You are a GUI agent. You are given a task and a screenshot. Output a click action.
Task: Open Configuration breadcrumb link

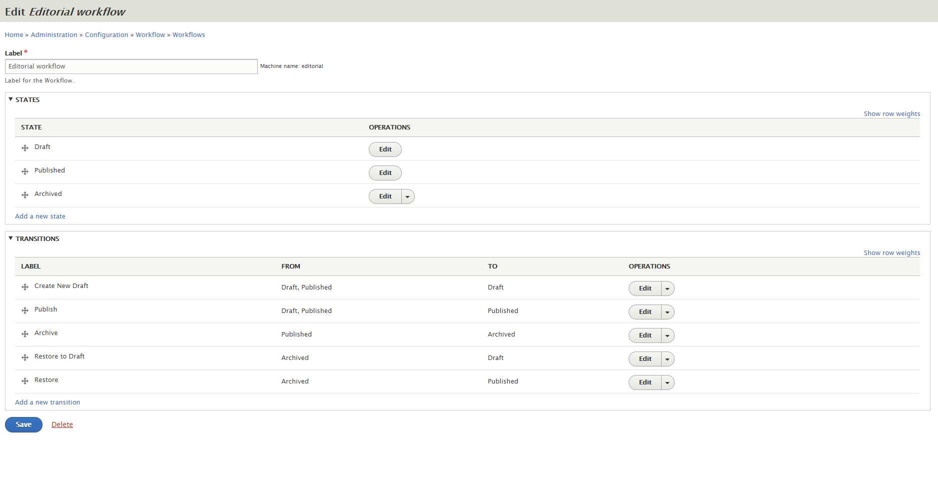[x=106, y=35]
